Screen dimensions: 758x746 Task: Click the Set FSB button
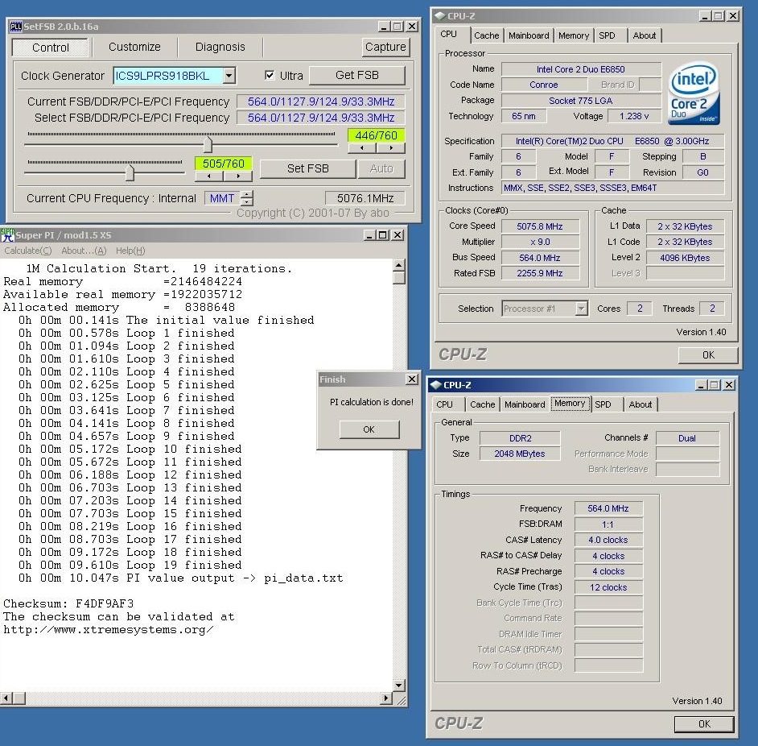tap(307, 168)
